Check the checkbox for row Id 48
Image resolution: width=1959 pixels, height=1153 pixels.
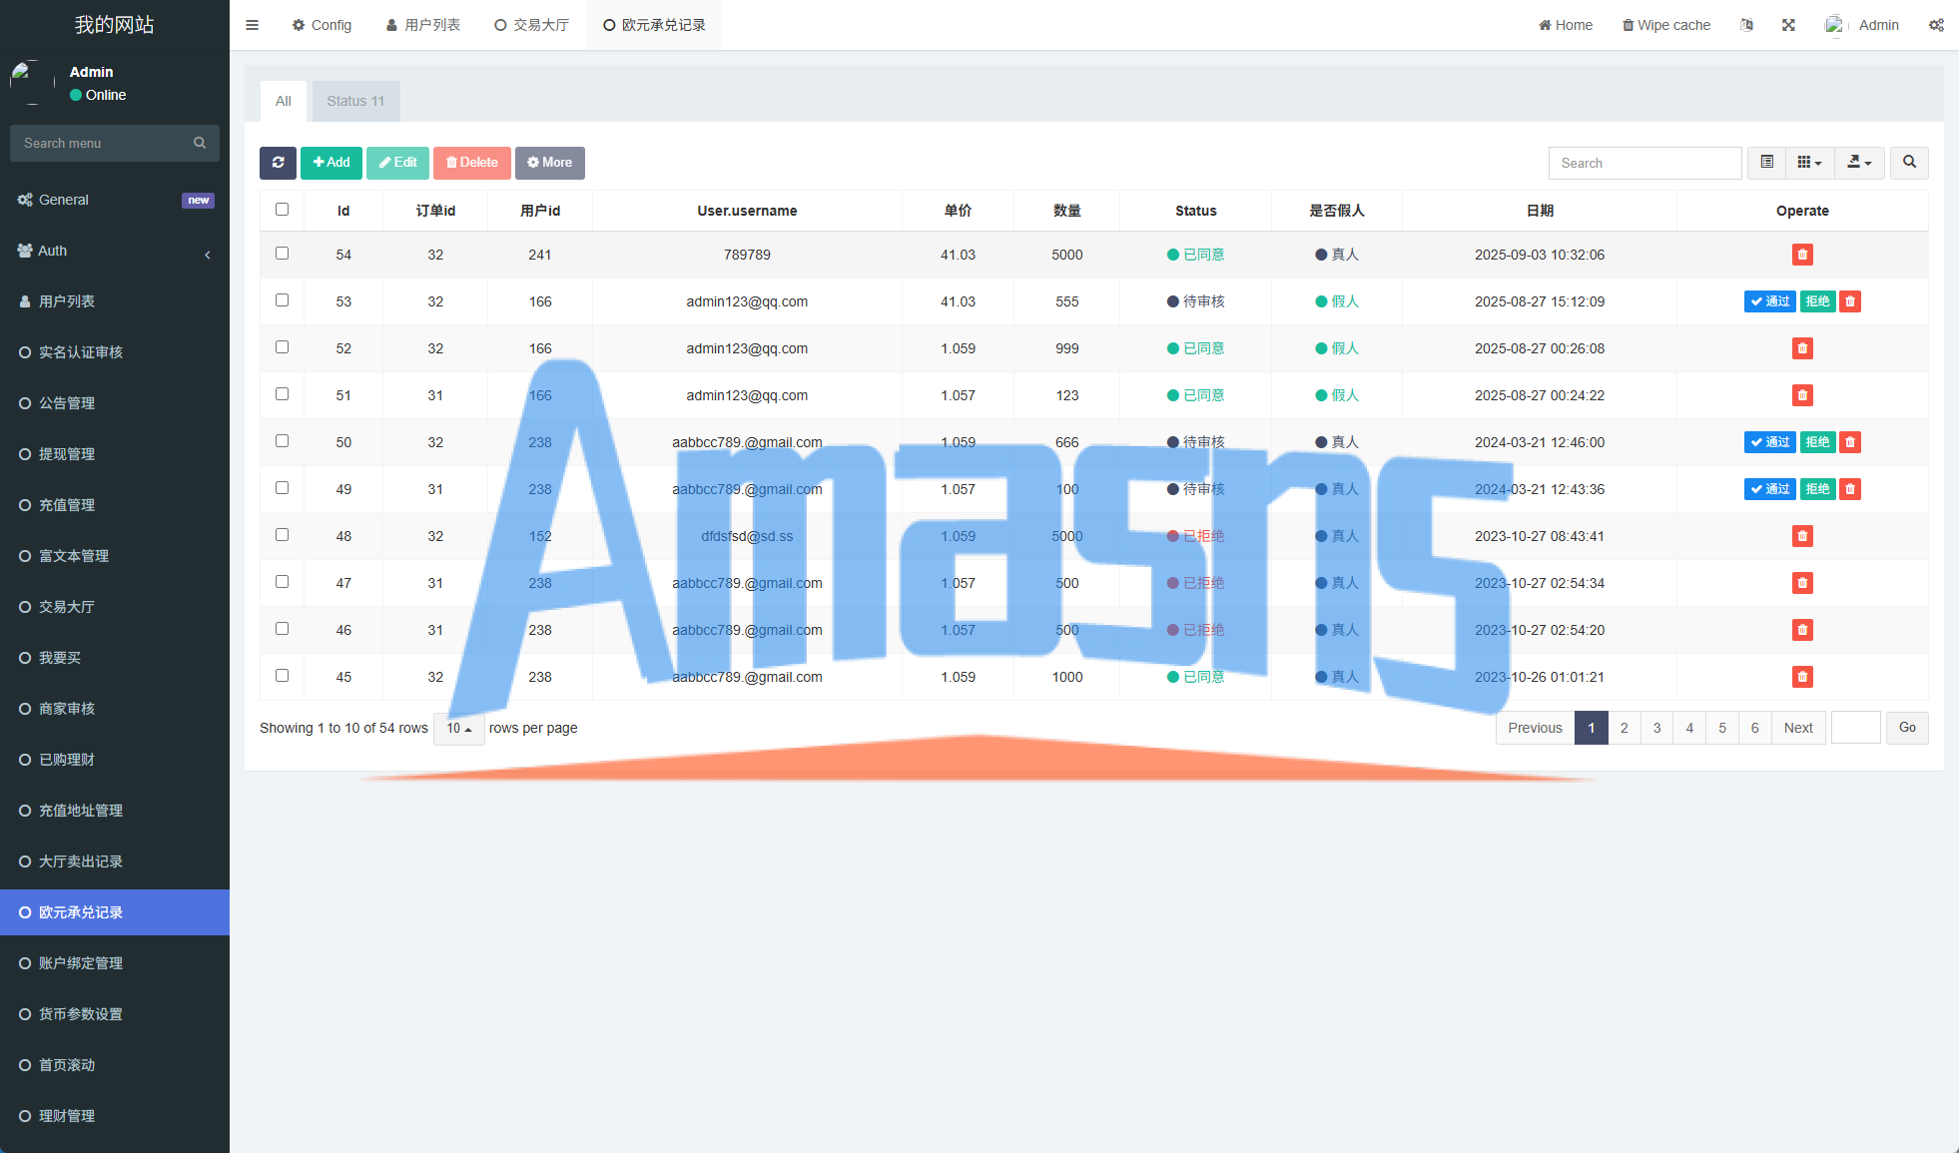pos(282,535)
